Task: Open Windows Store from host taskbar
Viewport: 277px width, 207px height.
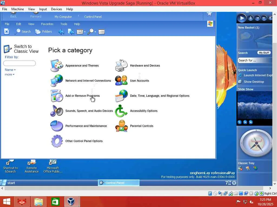Action: click(55, 202)
